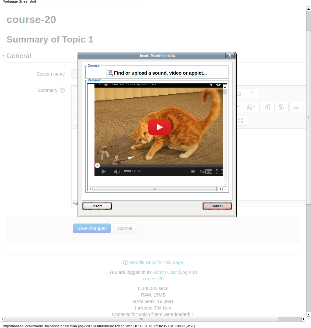The width and height of the screenshot is (311, 328).
Task: Click the right-to-left paragraph direction icon
Action: point(281,107)
